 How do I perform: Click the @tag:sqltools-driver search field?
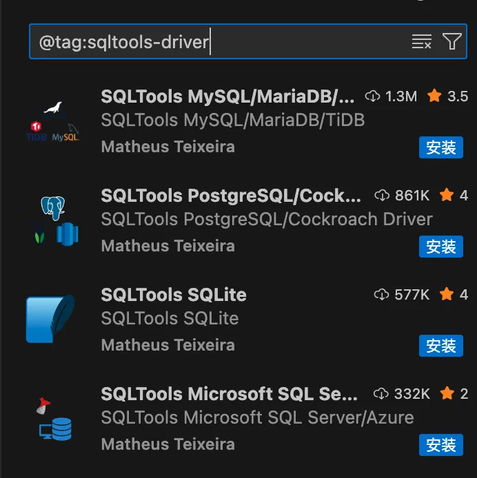(x=207, y=42)
